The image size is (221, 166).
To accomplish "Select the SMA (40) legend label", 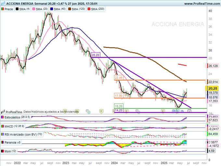I will click(60, 9).
